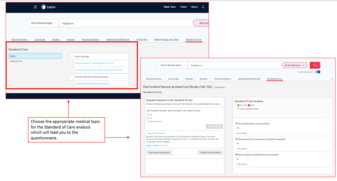Tick the Show only the issues checkbox
This screenshot has height=181, width=337.
238,109
